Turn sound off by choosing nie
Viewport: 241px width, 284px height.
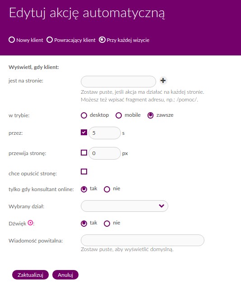tap(107, 224)
